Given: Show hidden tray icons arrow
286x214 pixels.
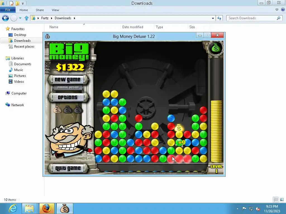Looking at the screenshot, I should pyautogui.click(x=237, y=209).
